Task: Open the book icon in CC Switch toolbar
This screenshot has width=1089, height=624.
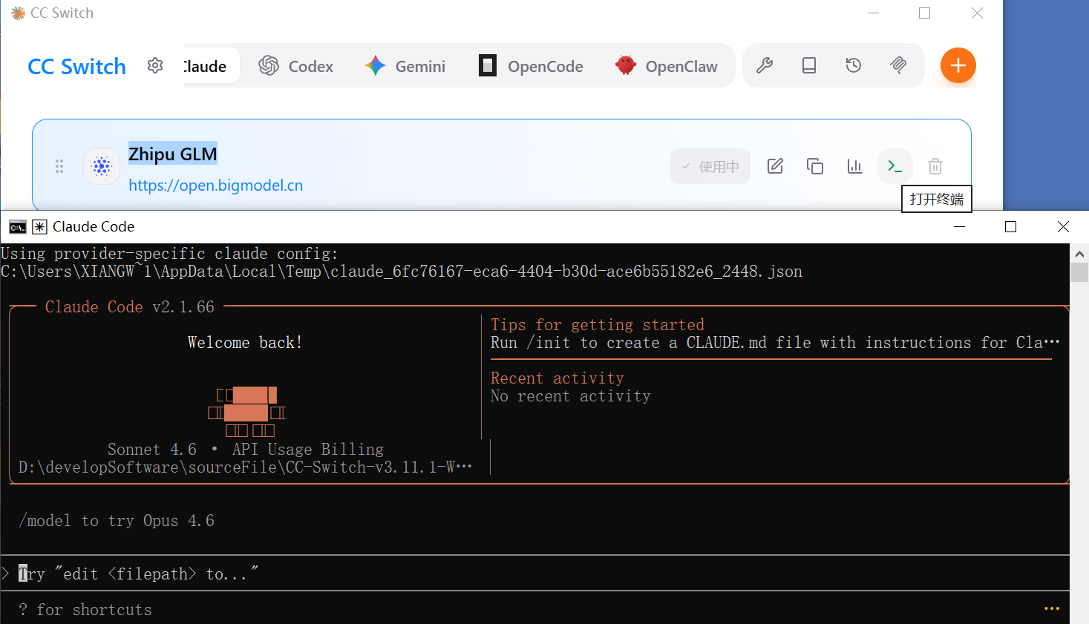Action: coord(809,65)
